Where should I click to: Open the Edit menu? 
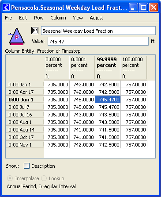click(x=23, y=18)
